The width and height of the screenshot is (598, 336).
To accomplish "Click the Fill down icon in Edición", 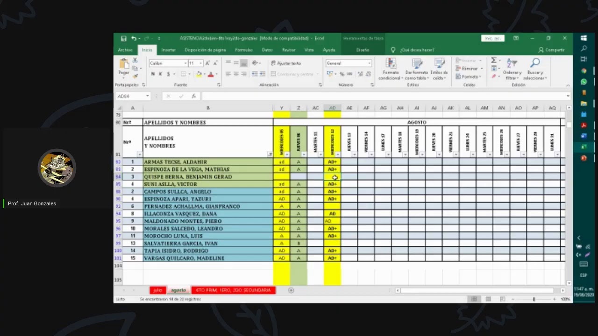I will coord(493,69).
